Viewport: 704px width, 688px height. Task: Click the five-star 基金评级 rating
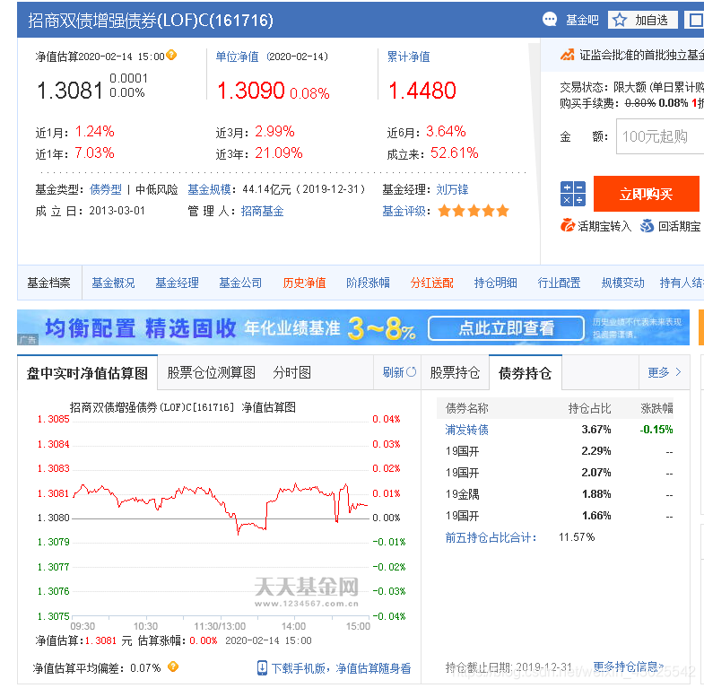click(474, 211)
